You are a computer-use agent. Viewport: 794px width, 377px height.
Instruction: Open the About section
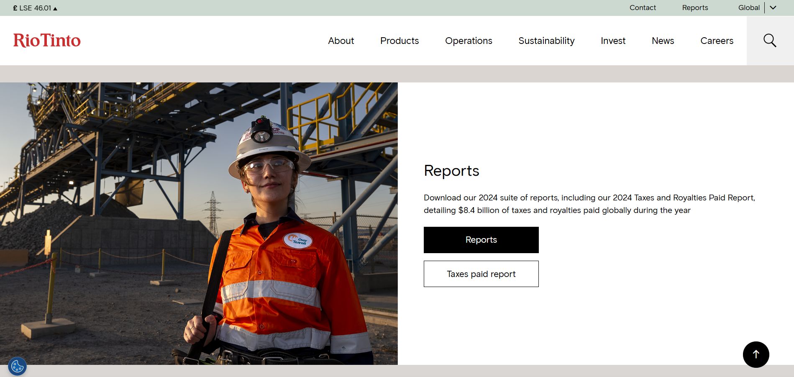[341, 41]
